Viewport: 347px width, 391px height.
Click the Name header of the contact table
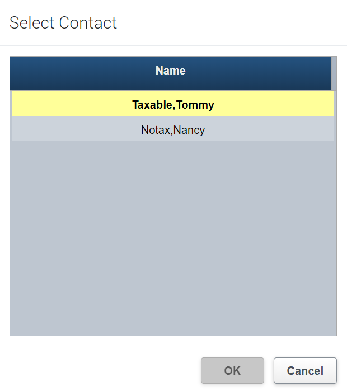pyautogui.click(x=171, y=71)
